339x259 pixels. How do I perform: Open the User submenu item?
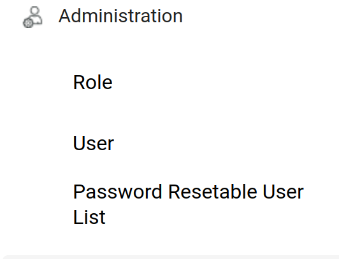coord(94,143)
